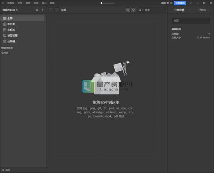Open the hamburger menu icon
The image size is (214, 173).
(3, 3)
